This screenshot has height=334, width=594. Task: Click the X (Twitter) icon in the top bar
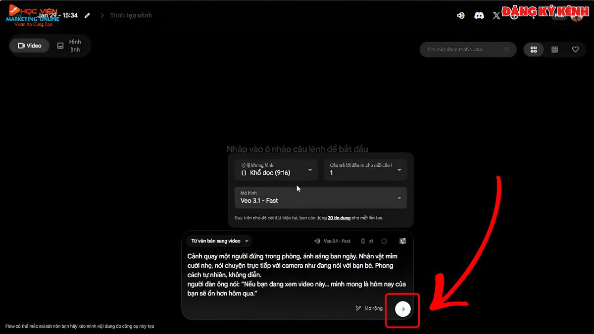click(x=496, y=15)
